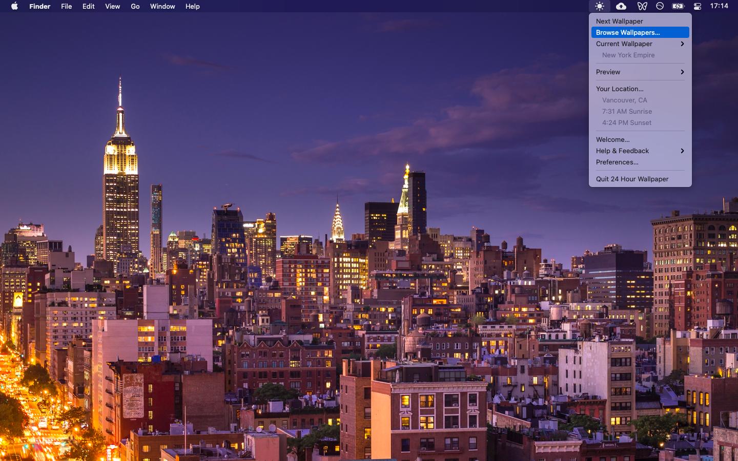Open the Go menu in menu bar
This screenshot has height=461, width=738.
(x=135, y=6)
